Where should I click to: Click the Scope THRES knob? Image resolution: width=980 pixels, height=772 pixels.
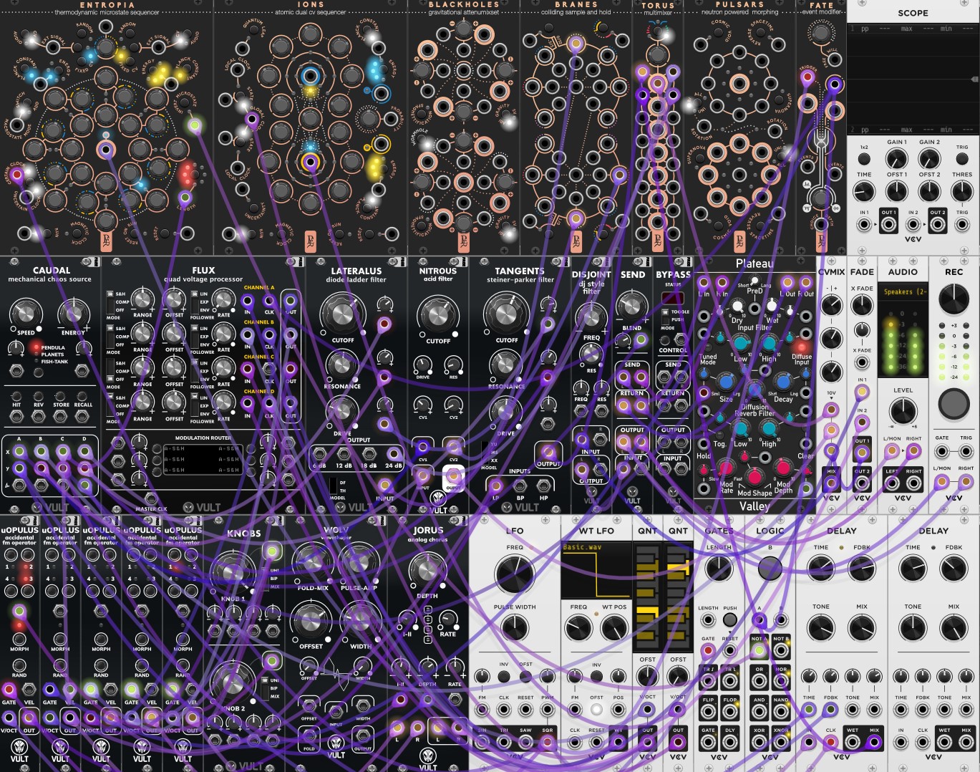point(962,191)
